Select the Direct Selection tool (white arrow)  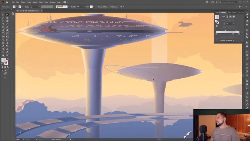click(x=7, y=15)
